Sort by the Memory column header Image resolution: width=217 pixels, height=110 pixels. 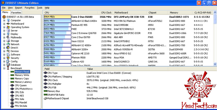[x=180, y=13]
